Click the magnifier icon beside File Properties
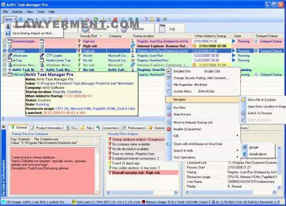286x206 pixels. 169,85
